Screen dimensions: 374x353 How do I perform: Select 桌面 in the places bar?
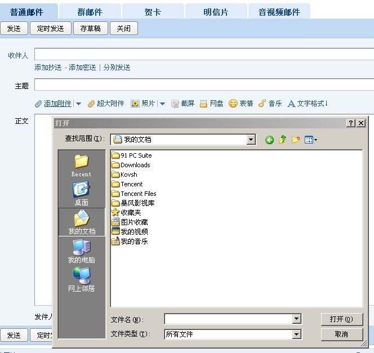point(81,193)
